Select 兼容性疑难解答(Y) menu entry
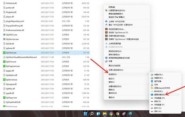Screen dimensions: 185x117 (116, 14)
